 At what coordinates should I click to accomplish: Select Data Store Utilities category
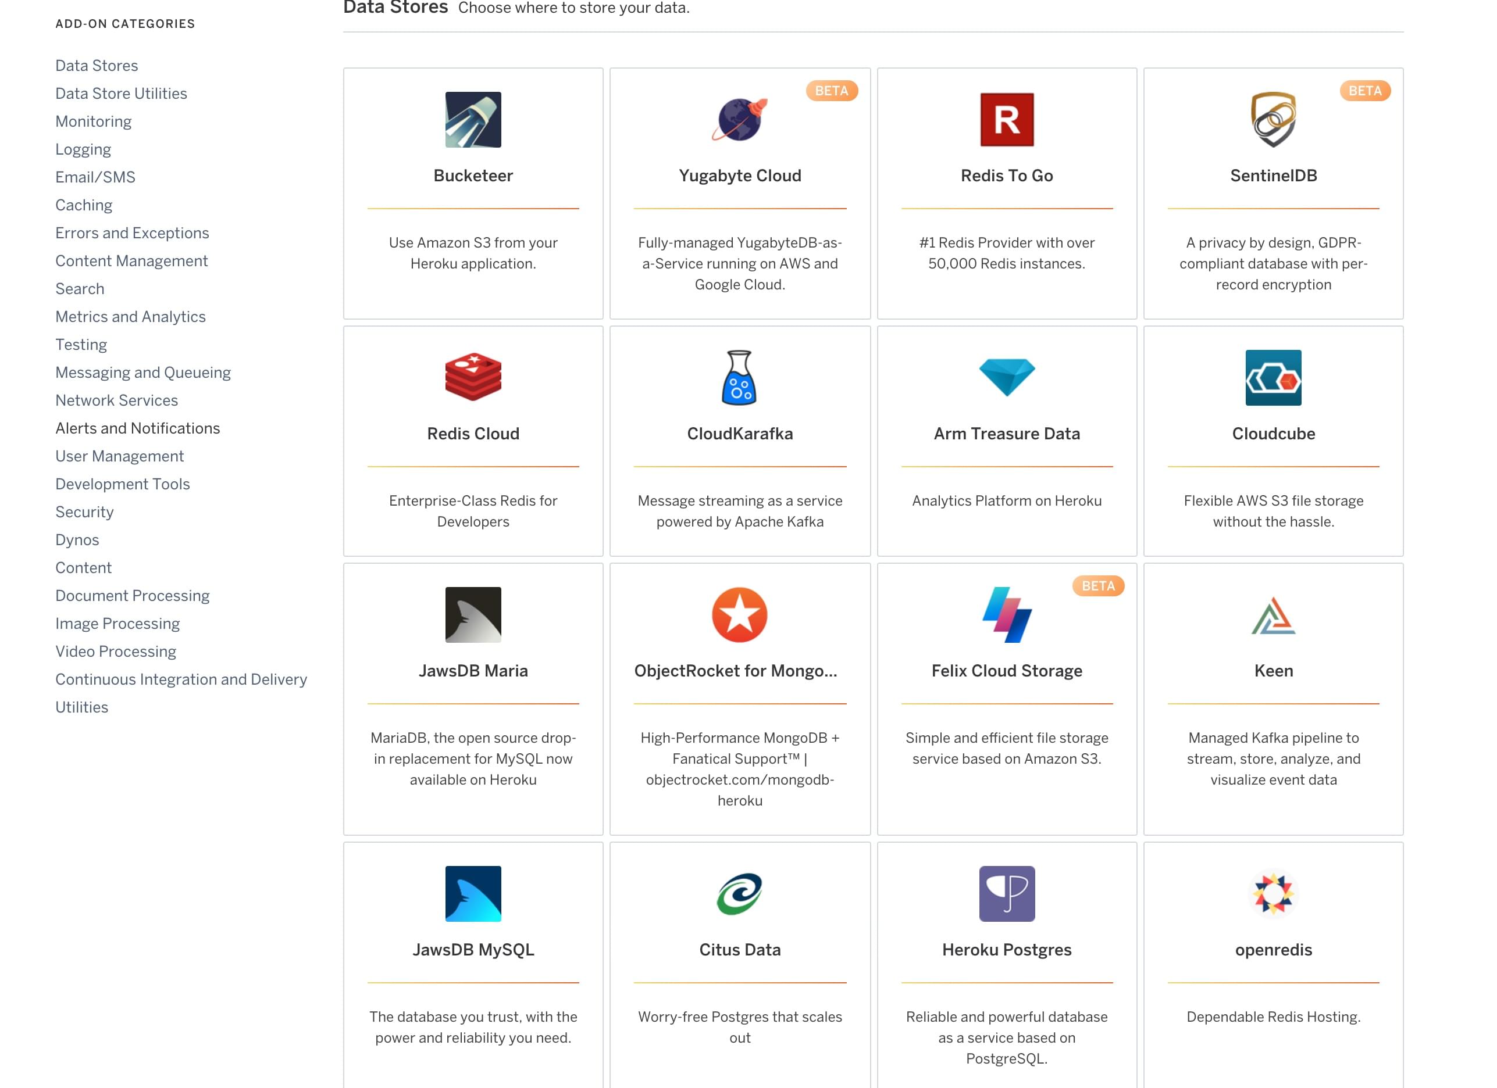point(121,93)
